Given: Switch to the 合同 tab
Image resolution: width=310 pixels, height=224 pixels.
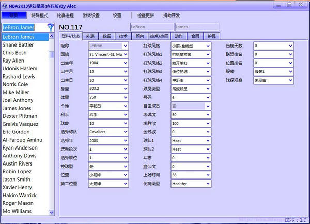Looking at the screenshot, I should 195,36.
